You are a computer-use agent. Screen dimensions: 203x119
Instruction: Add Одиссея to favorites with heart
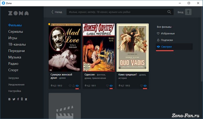point(107,86)
